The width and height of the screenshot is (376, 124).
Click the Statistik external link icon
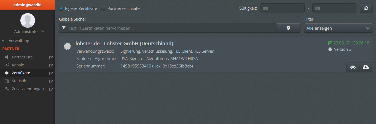(x=51, y=81)
